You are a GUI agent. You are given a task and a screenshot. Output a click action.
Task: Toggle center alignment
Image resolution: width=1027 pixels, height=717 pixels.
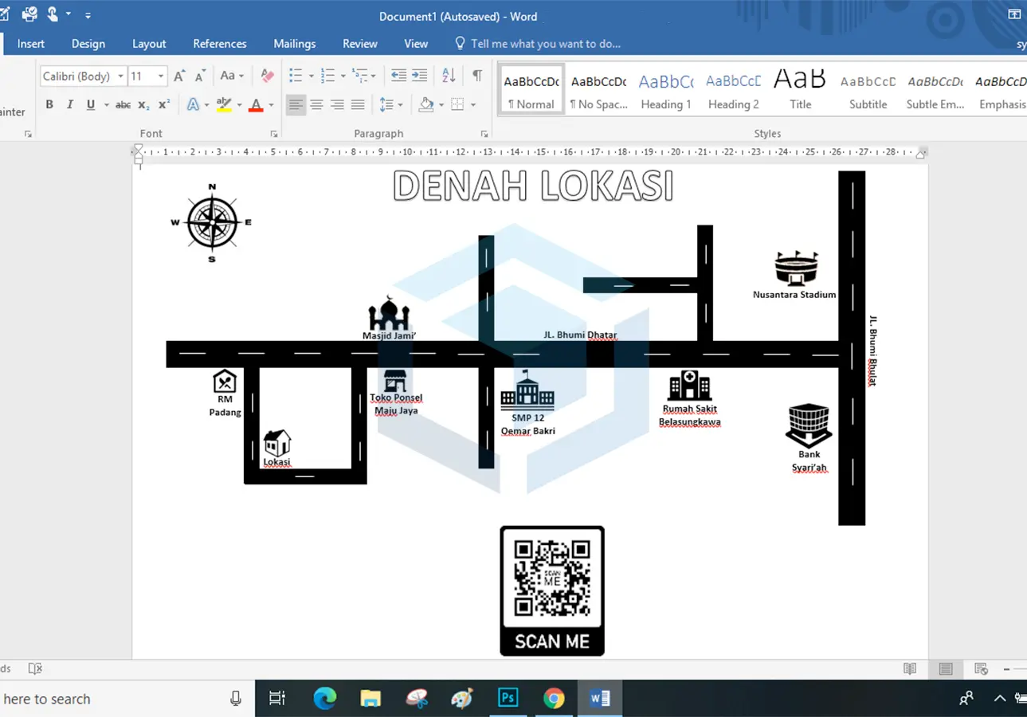pyautogui.click(x=316, y=104)
